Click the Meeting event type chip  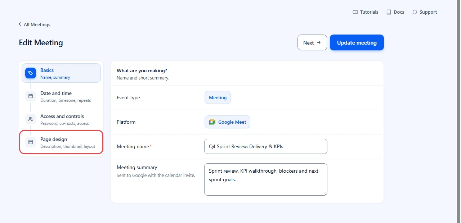click(218, 97)
